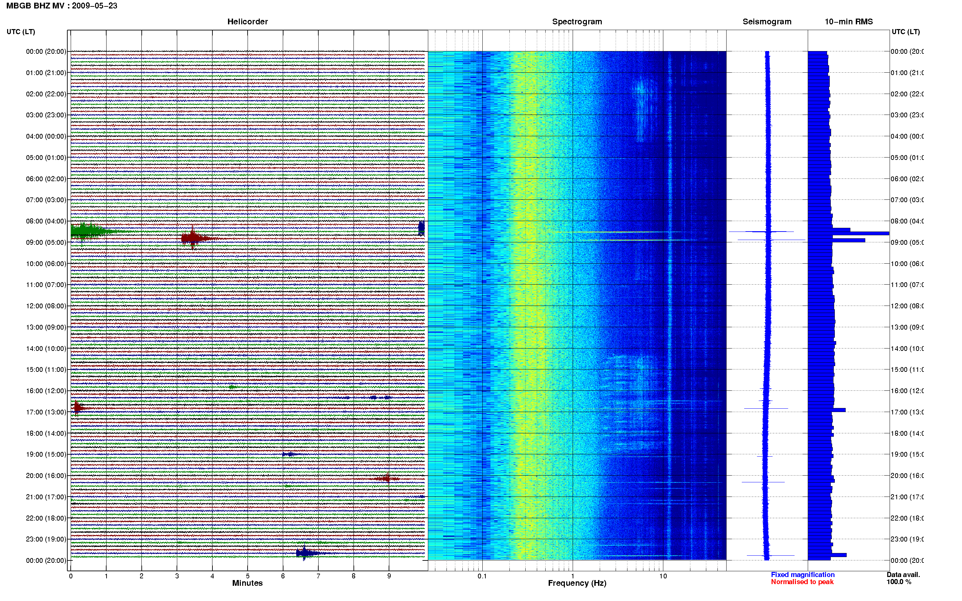Click the '08:00 (04:00)' time label on left axis
Screen dimensions: 962x601
pyautogui.click(x=46, y=221)
